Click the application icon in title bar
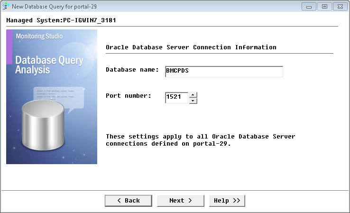 coord(6,6)
